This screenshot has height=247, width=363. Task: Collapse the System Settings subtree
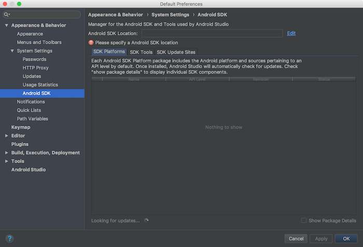[x=12, y=51]
